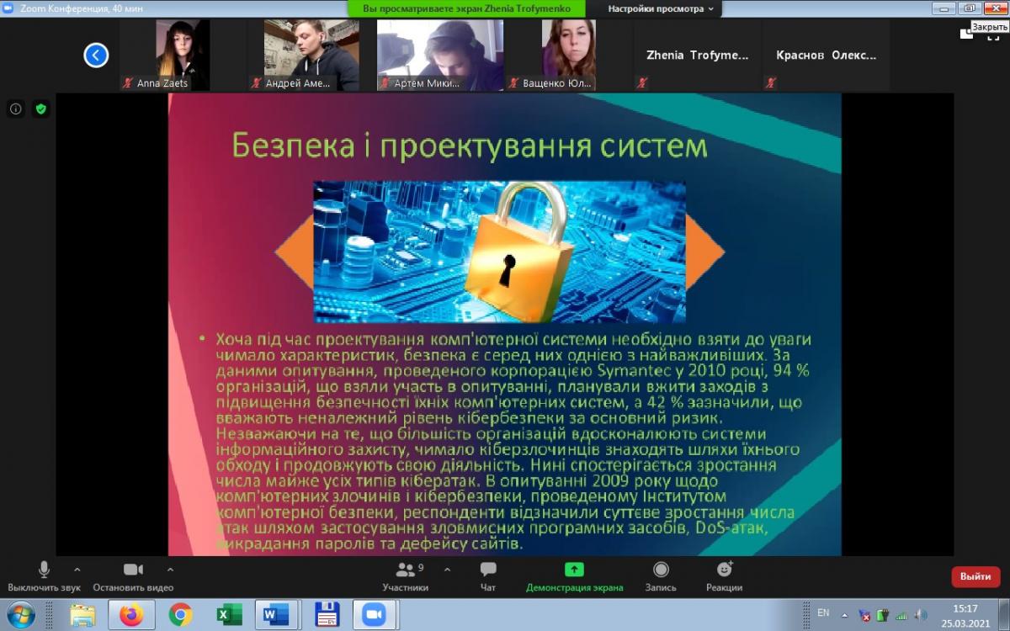Expand audio options arrow next to microphone
The image size is (1010, 631).
pos(77,570)
